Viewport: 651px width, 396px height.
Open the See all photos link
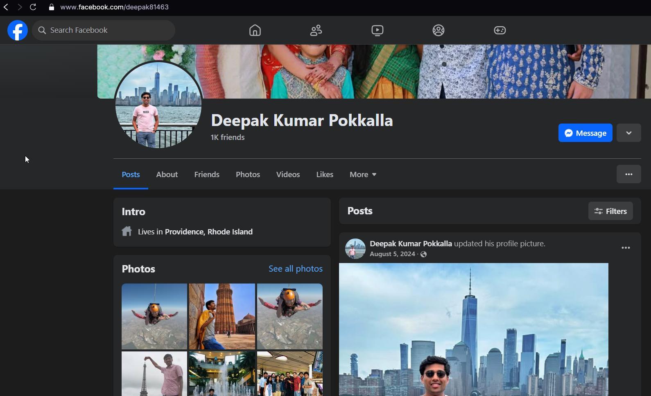(295, 269)
